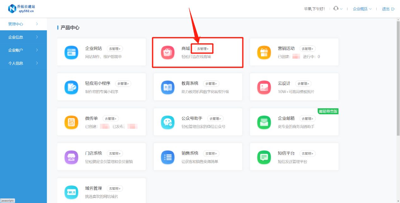Image resolution: width=400 pixels, height=203 pixels.
Task: Click the 教育系统 education icon
Action: 168,87
